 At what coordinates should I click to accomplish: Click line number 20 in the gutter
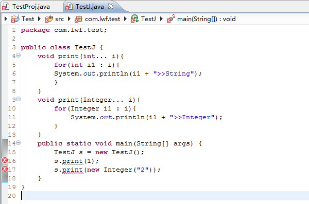(12, 196)
